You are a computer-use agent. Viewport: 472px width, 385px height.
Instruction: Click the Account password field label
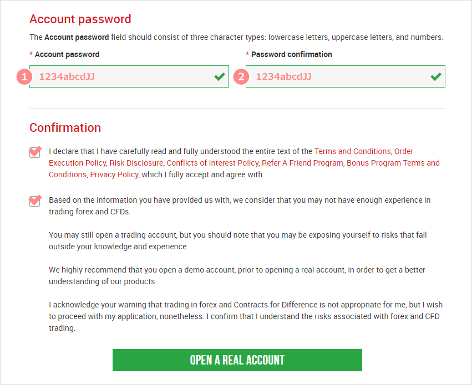pos(67,54)
